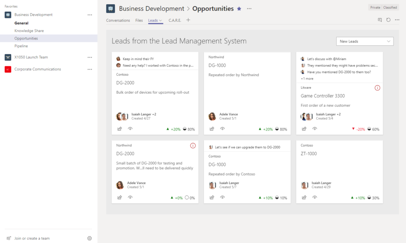Open the New Leads dropdown
The image size is (406, 243).
pyautogui.click(x=364, y=41)
